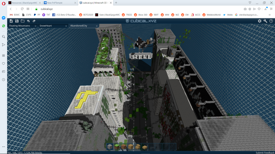
Task: Open the TREES bookmark
Action: click(x=127, y=15)
